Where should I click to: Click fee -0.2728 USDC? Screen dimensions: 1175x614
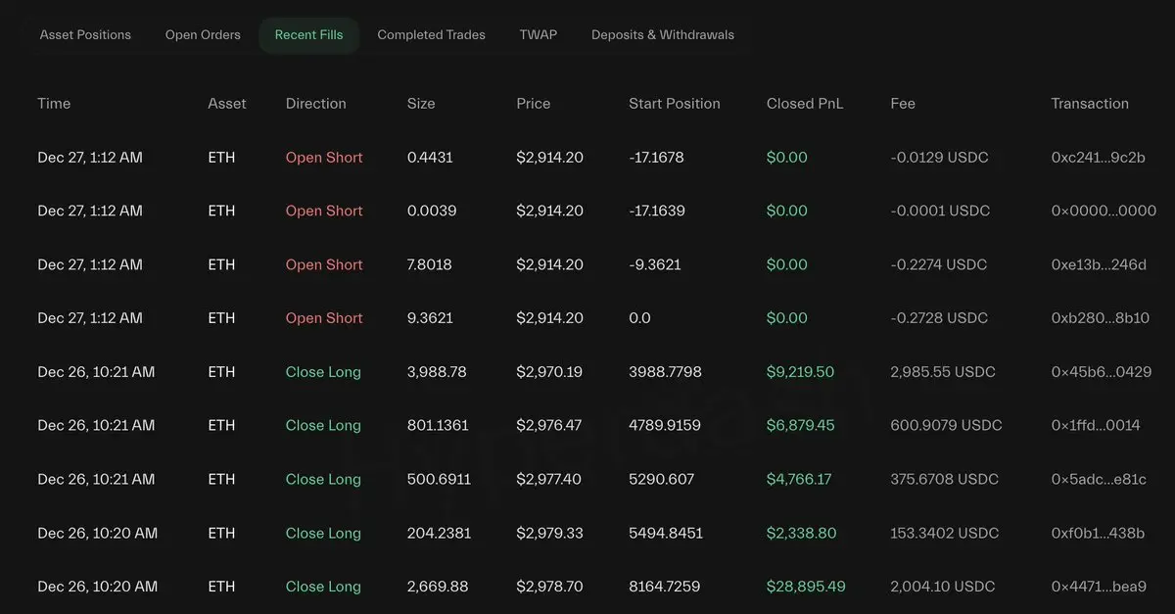[x=939, y=318]
